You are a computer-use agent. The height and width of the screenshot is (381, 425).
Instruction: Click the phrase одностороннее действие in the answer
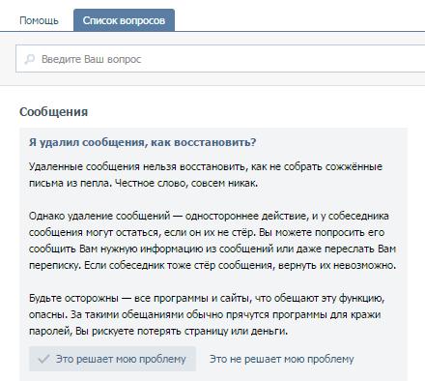click(246, 216)
